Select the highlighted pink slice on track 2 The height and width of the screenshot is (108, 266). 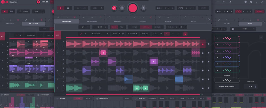[103, 53]
